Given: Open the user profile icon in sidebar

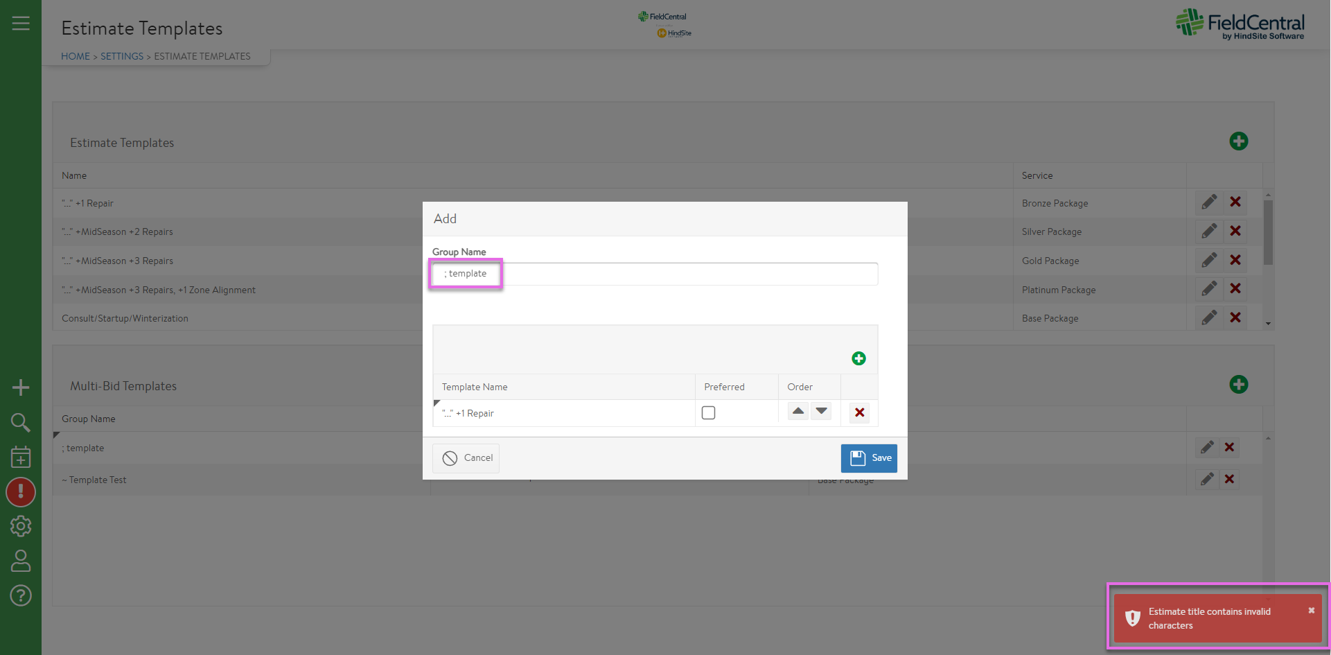Looking at the screenshot, I should [21, 561].
